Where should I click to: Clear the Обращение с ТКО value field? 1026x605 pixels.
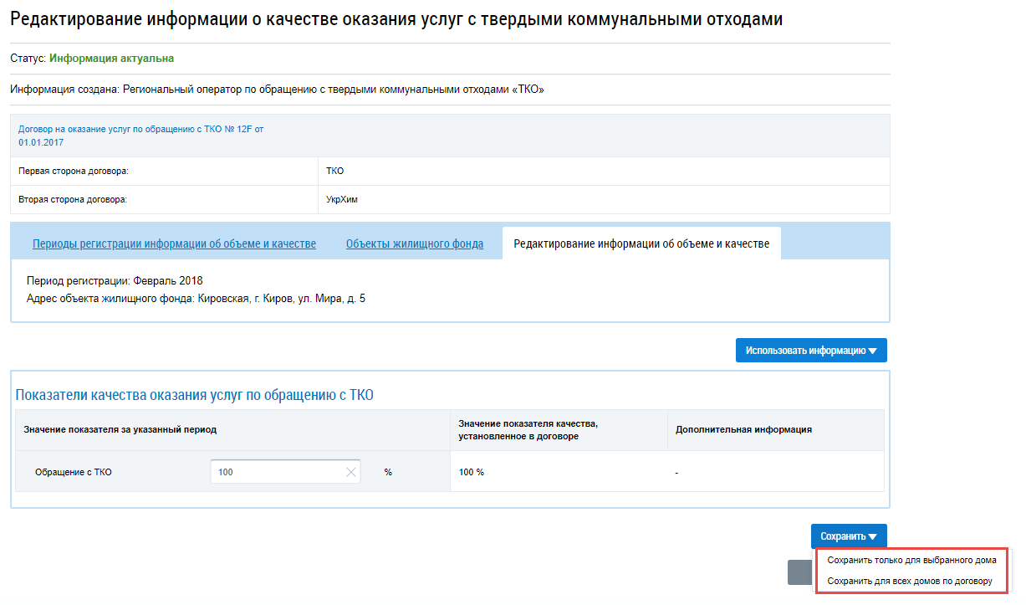(350, 472)
